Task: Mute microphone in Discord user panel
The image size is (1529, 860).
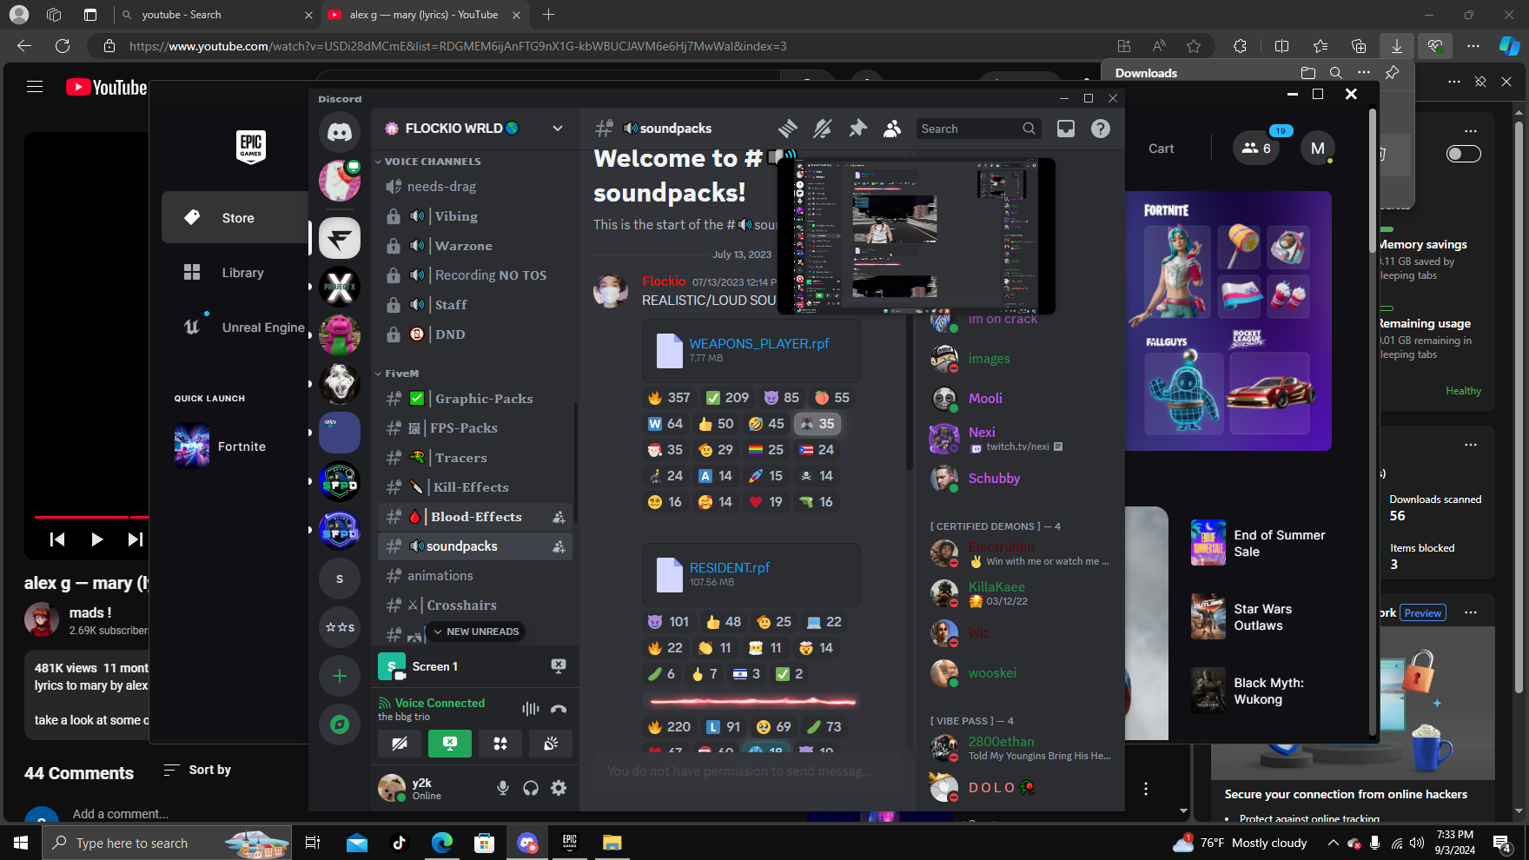Action: [x=502, y=788]
